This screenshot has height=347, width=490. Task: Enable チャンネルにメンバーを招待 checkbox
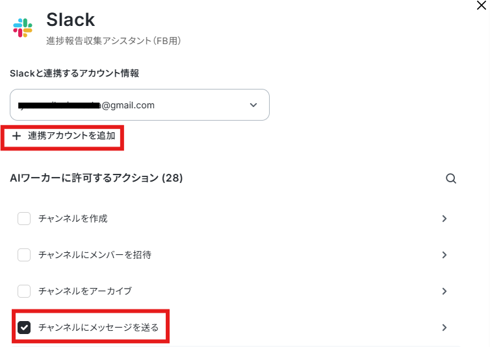click(x=24, y=255)
